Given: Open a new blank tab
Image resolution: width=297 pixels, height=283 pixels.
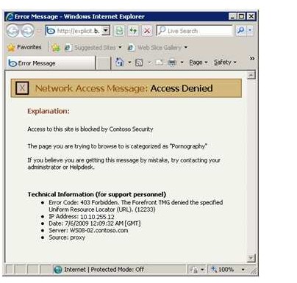Looking at the screenshot, I should [x=103, y=63].
